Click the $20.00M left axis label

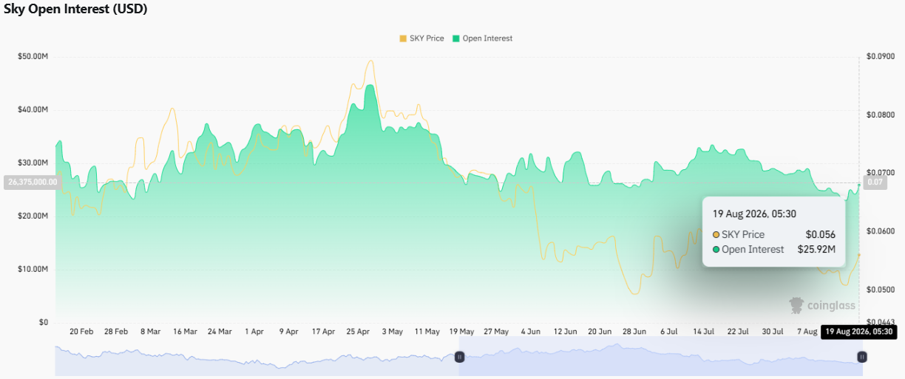[x=33, y=216]
